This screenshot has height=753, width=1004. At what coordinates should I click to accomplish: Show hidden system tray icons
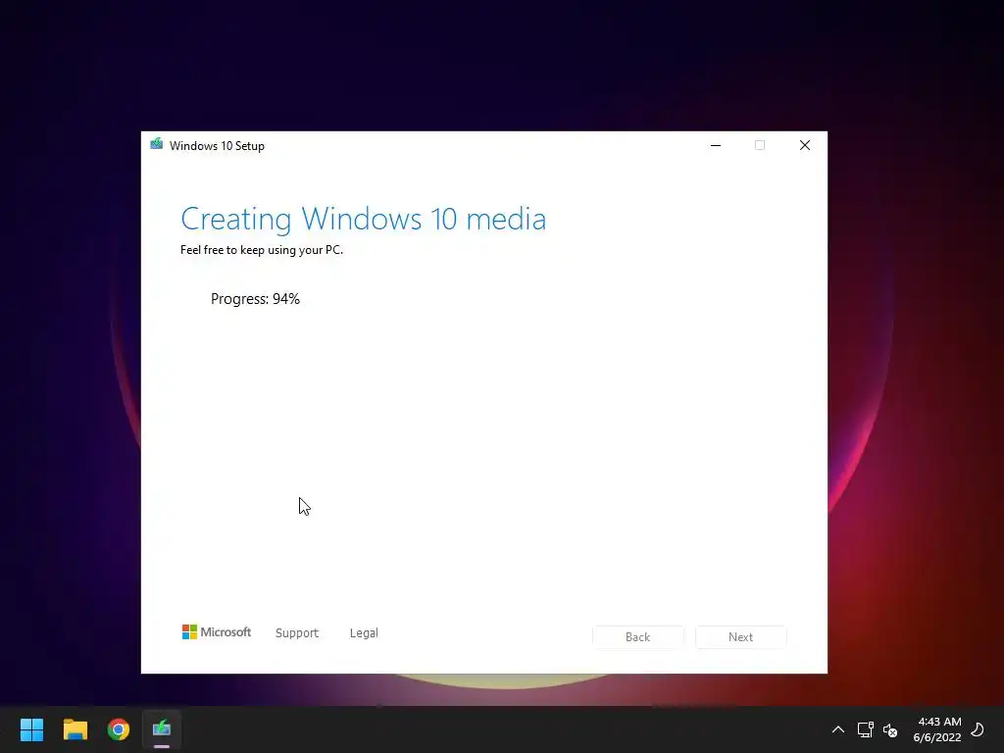837,729
